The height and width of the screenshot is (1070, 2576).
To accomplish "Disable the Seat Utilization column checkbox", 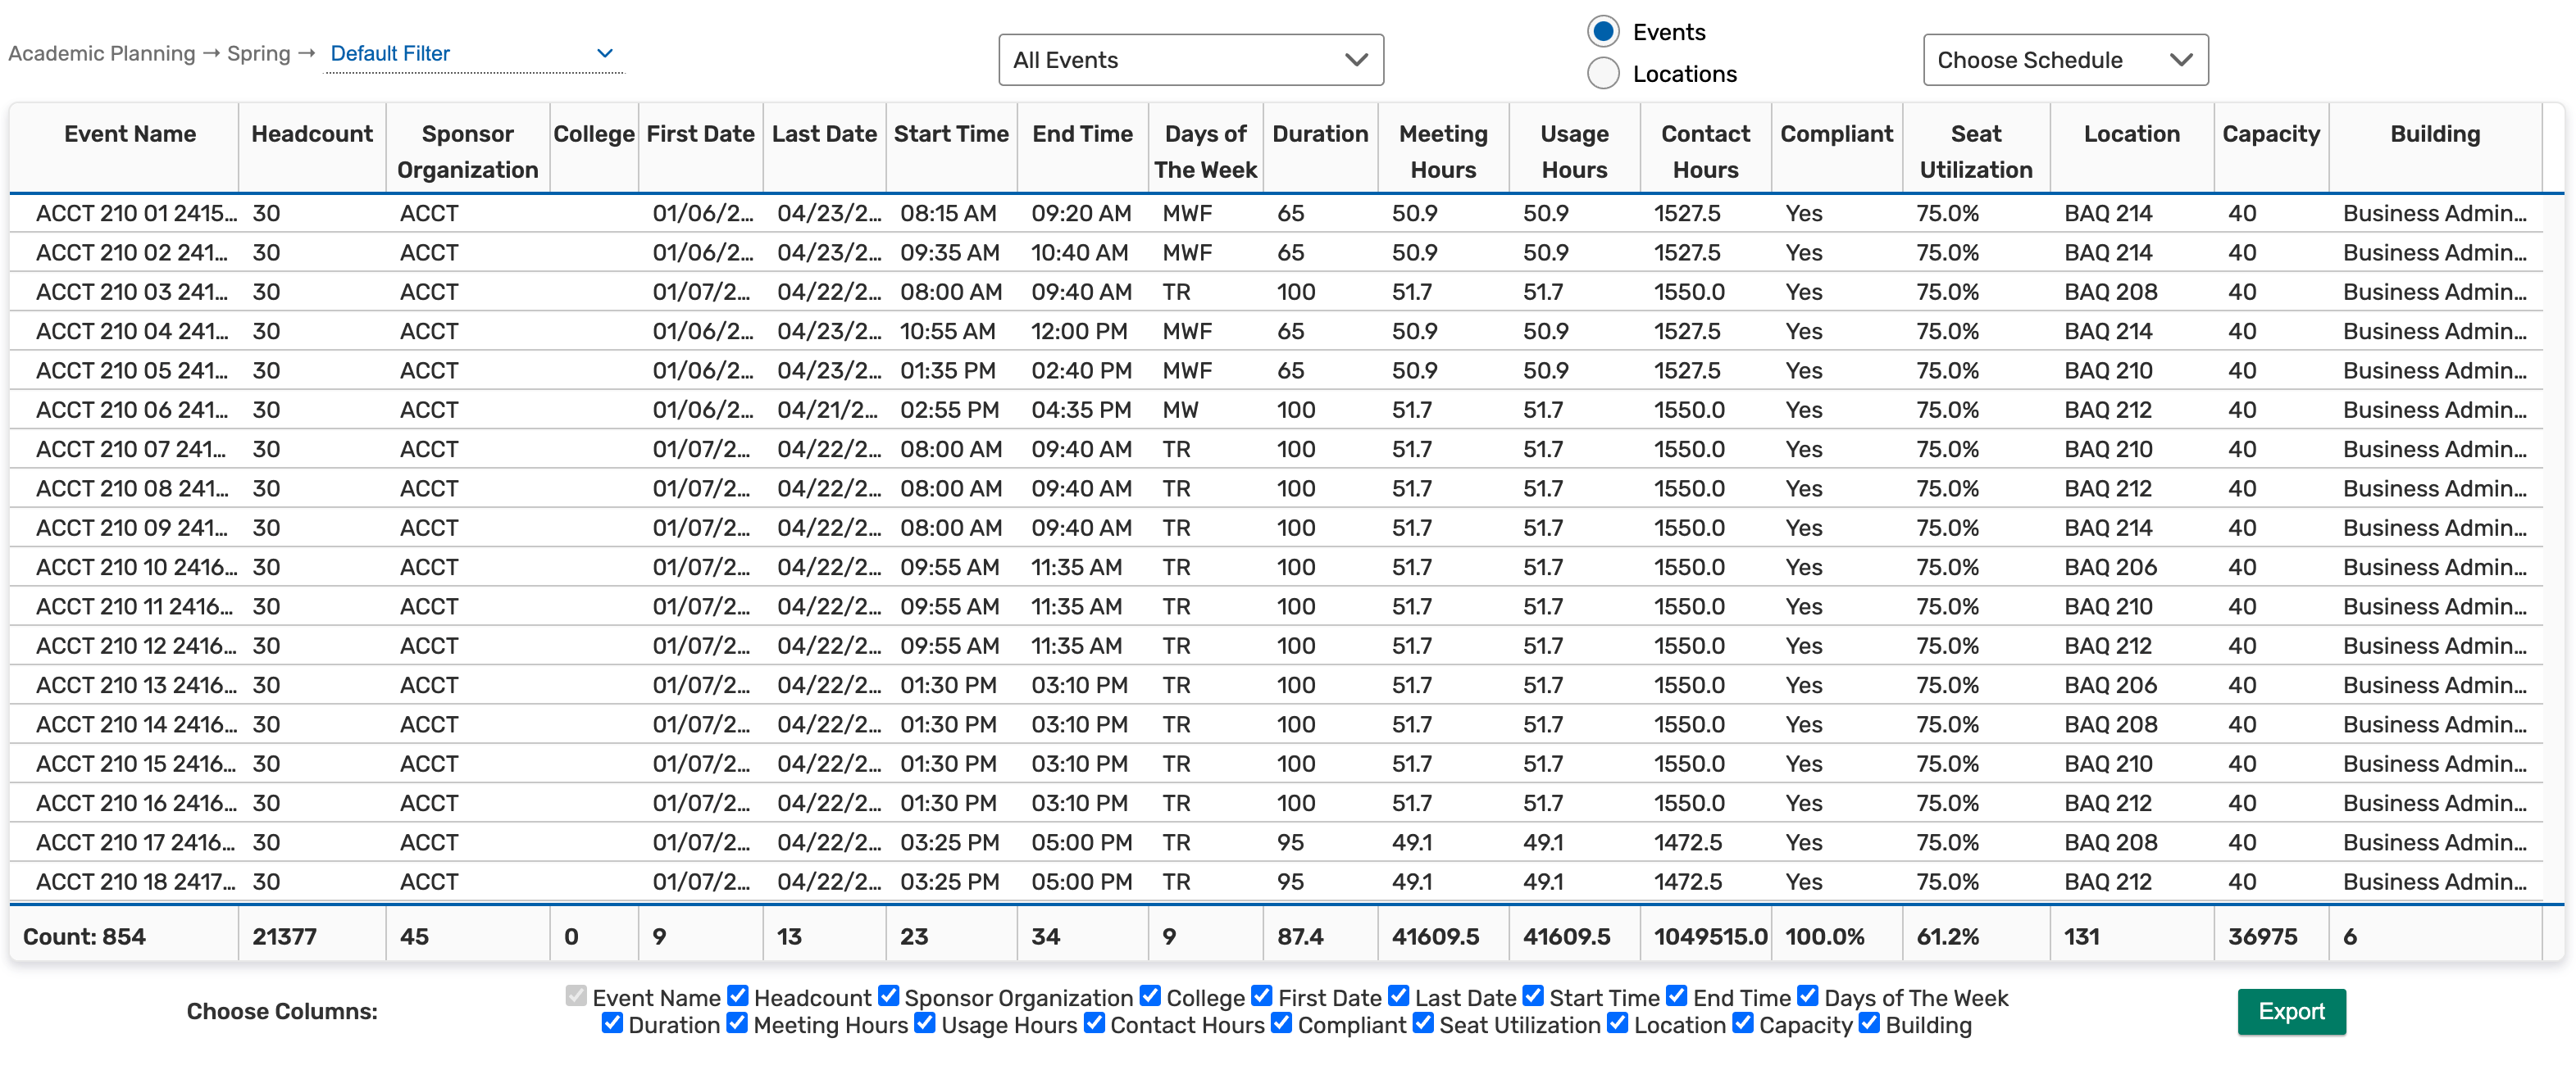I will click(x=1423, y=1023).
